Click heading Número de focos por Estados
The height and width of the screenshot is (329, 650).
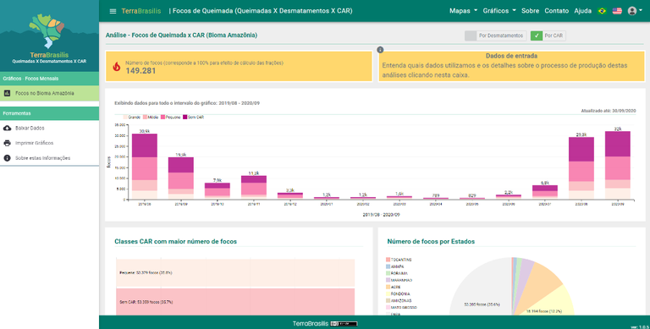click(431, 242)
